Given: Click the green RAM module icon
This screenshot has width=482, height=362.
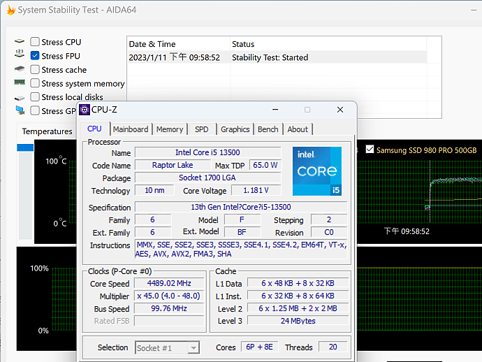Looking at the screenshot, I should [20, 82].
